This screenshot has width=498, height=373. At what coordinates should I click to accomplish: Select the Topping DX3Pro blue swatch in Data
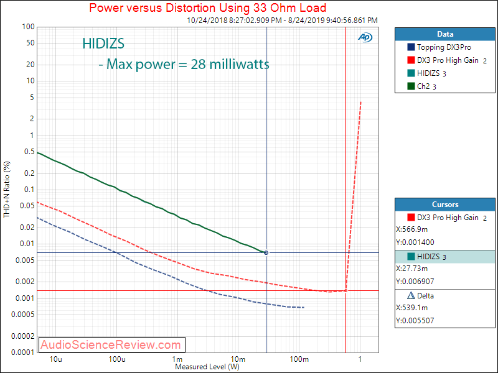click(411, 47)
